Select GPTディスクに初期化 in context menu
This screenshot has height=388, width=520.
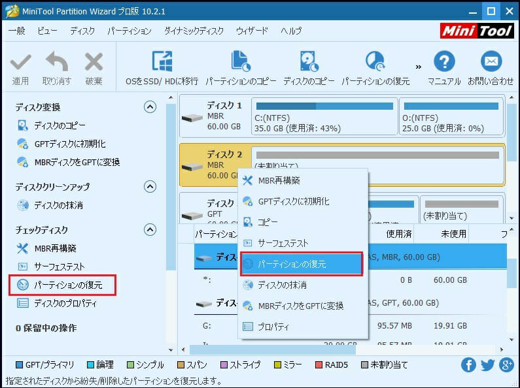pos(303,201)
